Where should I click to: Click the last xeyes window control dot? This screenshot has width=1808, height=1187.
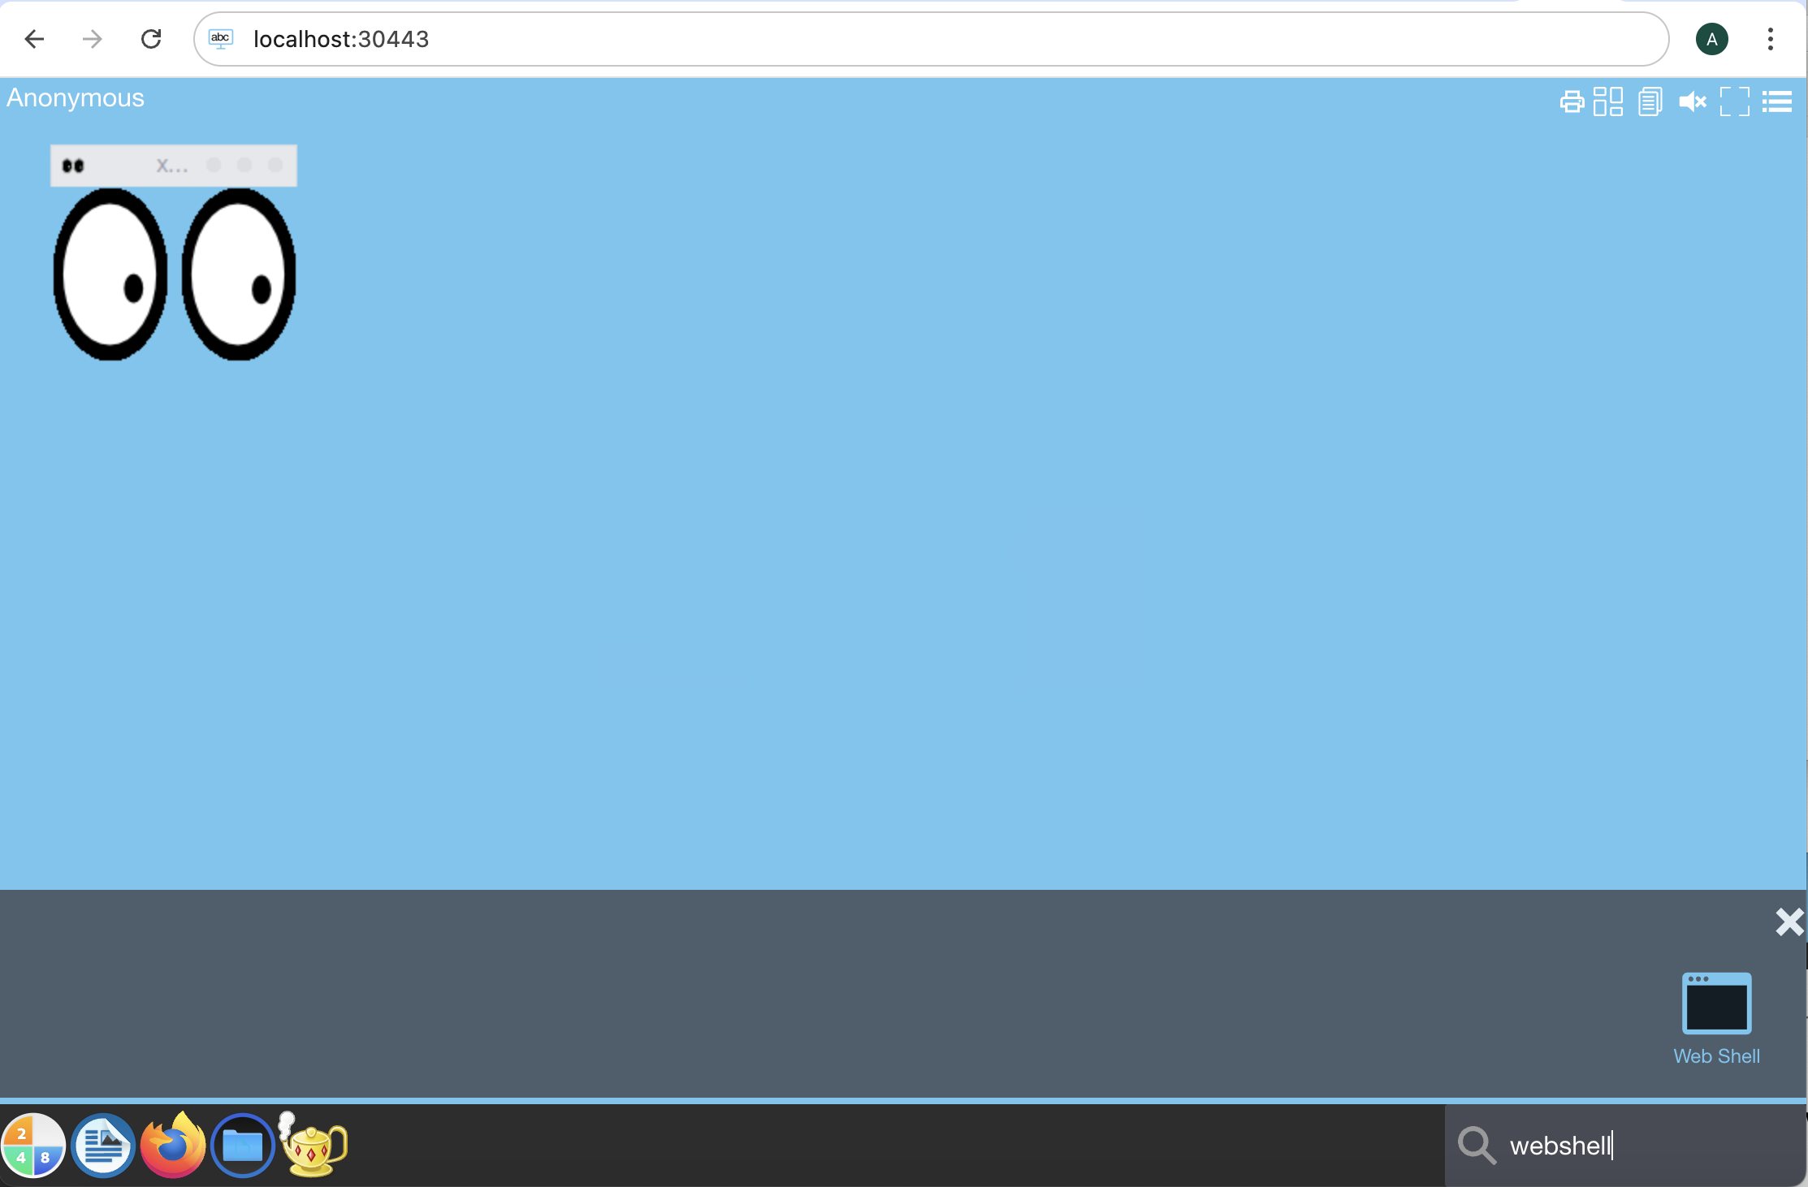point(275,165)
